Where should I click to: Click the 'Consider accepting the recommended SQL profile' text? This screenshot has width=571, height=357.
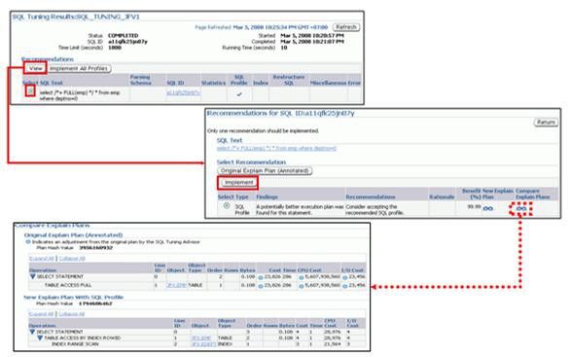tap(375, 209)
